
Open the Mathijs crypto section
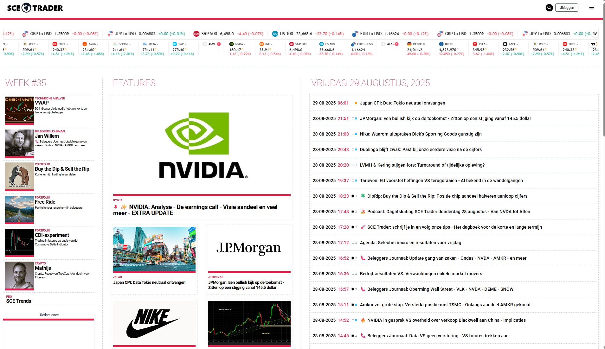[43, 268]
